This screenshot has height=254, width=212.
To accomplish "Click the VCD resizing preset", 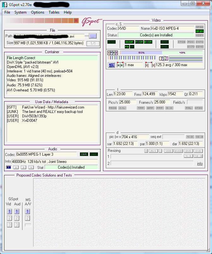I will (168, 151).
